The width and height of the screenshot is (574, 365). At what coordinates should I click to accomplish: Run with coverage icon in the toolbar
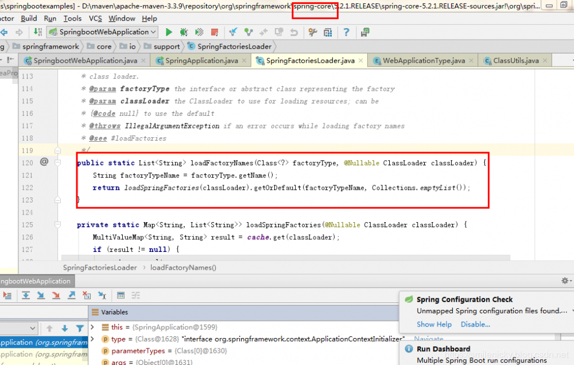(x=199, y=32)
